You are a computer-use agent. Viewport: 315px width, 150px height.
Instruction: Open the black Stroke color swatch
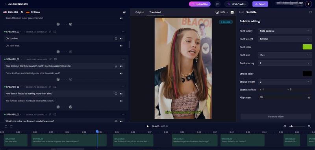click(307, 74)
